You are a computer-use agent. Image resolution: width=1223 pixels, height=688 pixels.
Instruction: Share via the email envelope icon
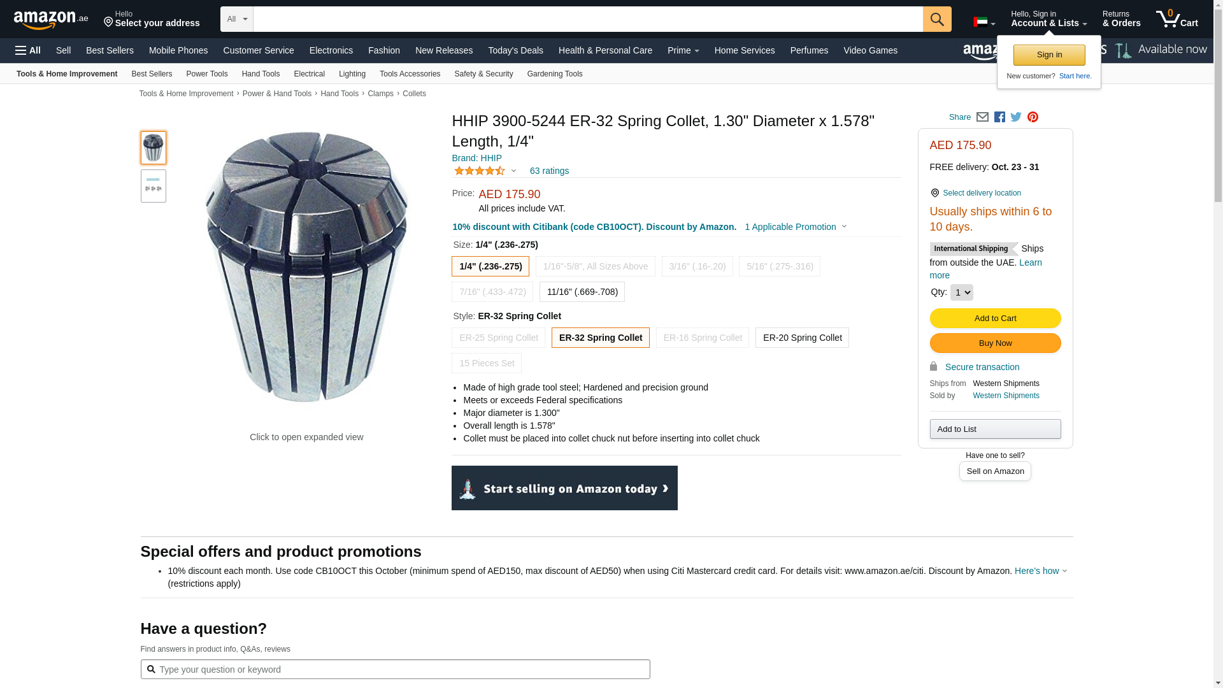982,117
